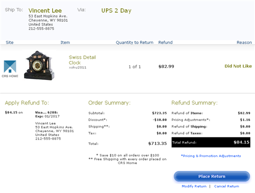Click the Total Refund black summary bar
The width and height of the screenshot is (255, 193).
(211, 142)
